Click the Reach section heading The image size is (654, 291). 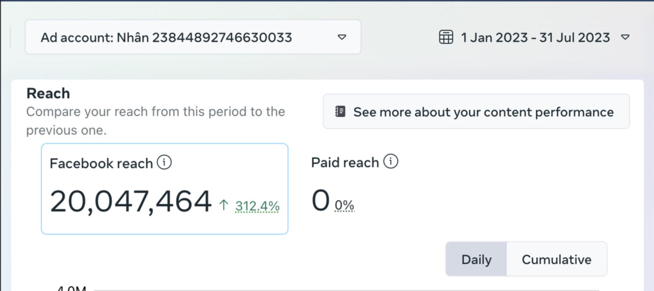(48, 93)
